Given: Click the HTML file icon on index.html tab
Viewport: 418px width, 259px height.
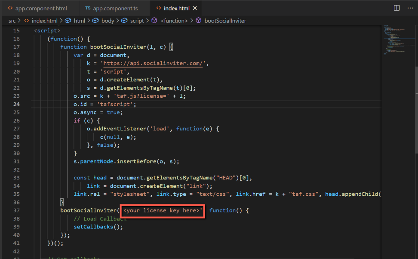Looking at the screenshot, I should (x=159, y=8).
